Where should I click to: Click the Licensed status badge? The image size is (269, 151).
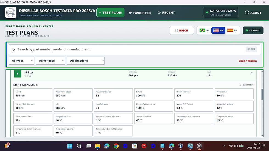click(x=253, y=30)
